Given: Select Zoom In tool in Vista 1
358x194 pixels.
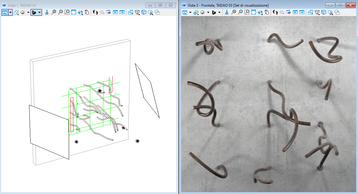Looking at the screenshot, I should tap(54, 12).
